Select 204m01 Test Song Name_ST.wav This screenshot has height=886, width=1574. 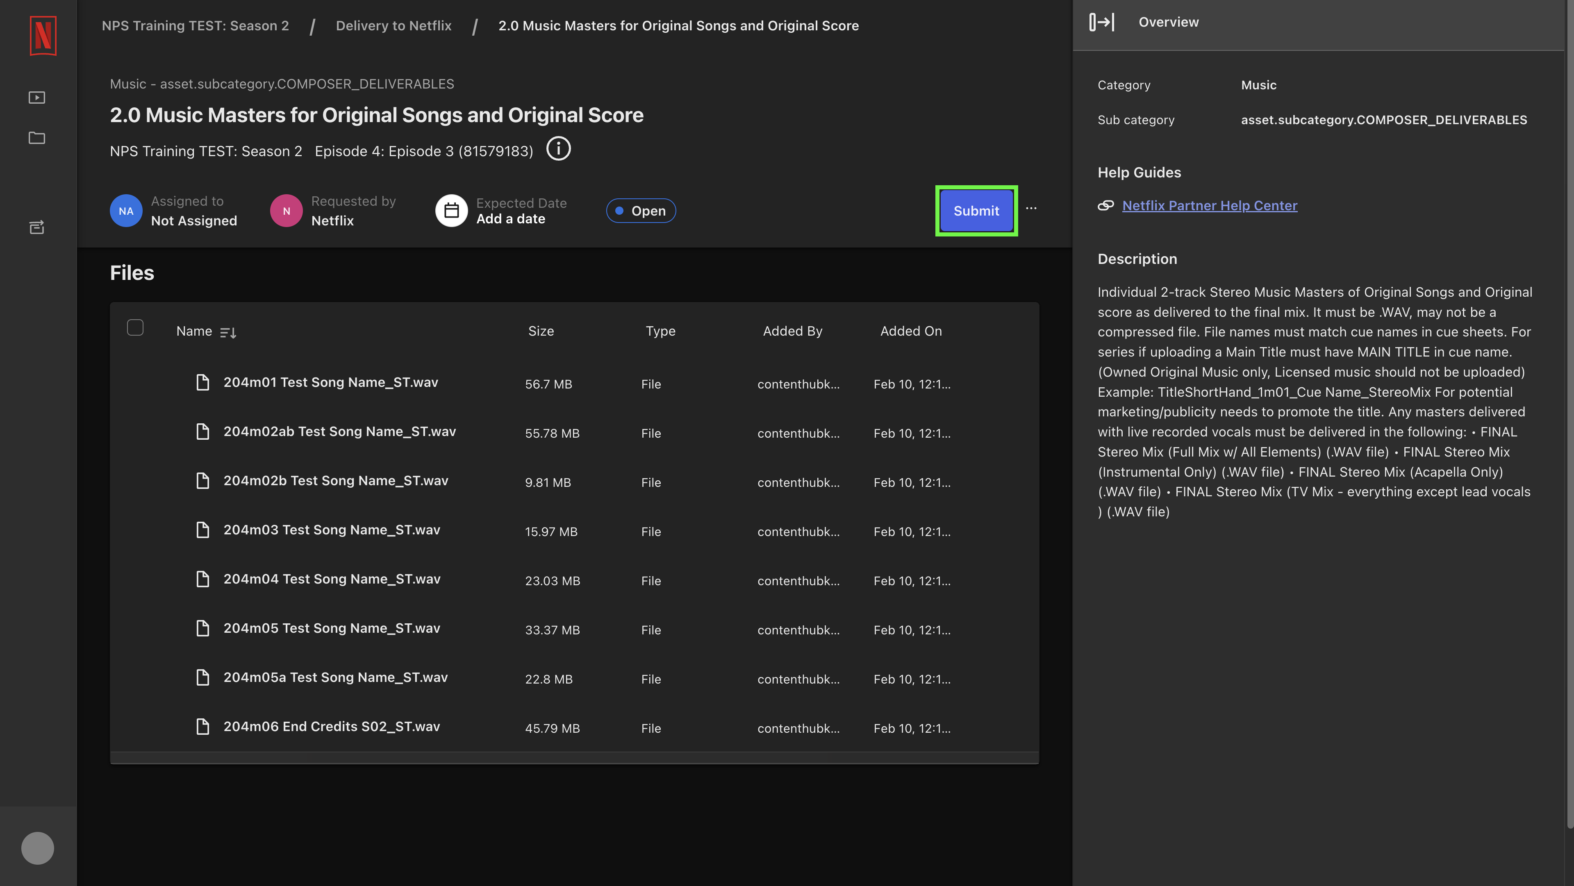tap(330, 382)
